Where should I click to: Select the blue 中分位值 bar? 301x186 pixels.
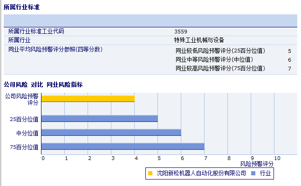pyautogui.click(x=111, y=133)
